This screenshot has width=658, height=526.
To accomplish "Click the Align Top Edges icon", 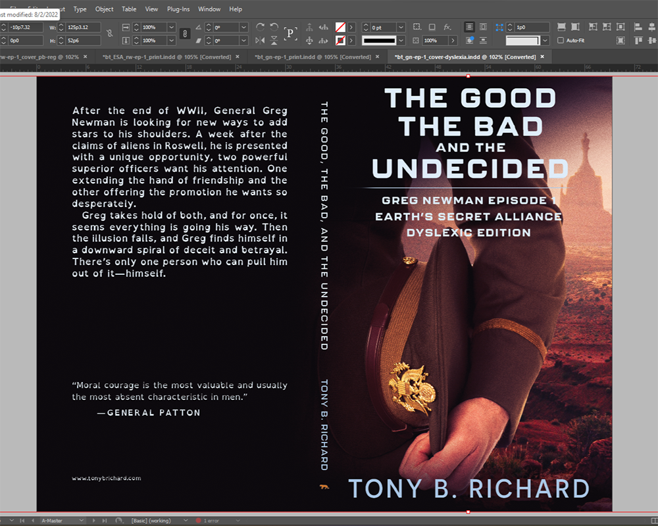I will coord(638,41).
